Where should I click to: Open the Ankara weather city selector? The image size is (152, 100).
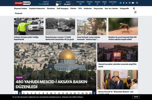point(59,2)
